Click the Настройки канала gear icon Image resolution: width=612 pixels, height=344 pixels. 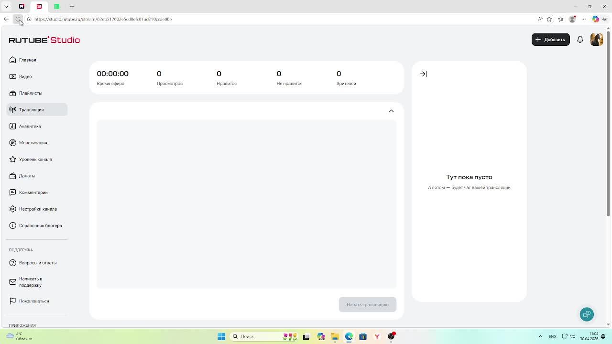coord(13,209)
